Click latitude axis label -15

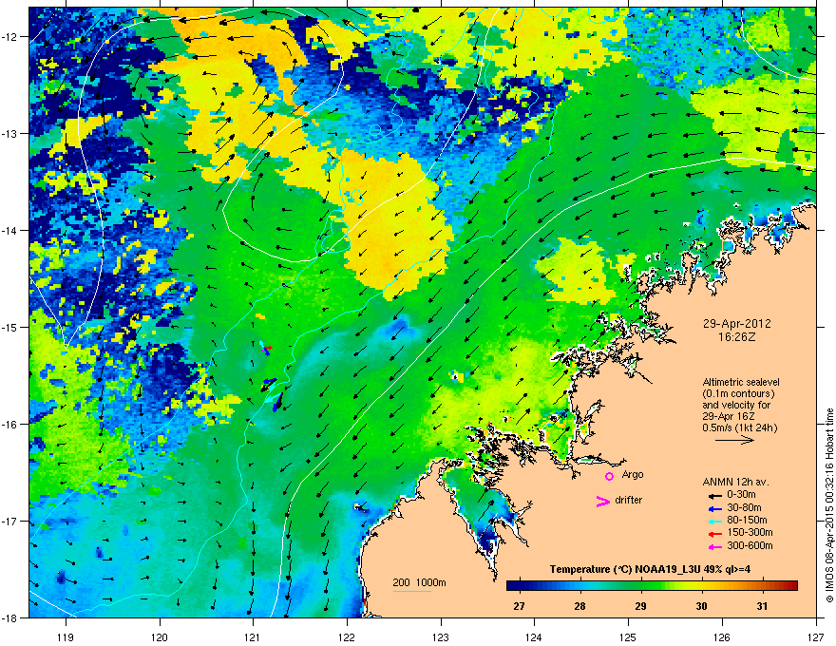[x=10, y=327]
